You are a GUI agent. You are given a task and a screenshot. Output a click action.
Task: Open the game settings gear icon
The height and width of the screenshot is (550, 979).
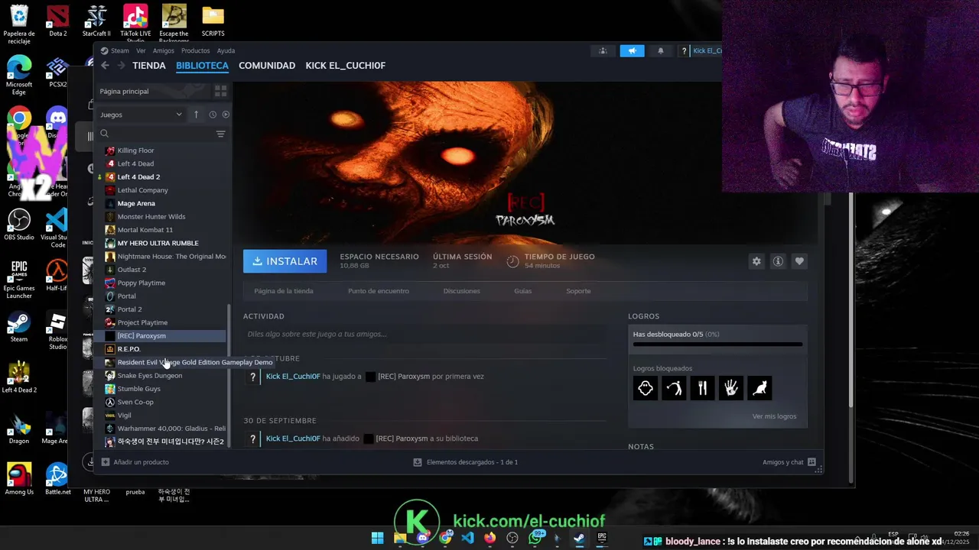(756, 261)
